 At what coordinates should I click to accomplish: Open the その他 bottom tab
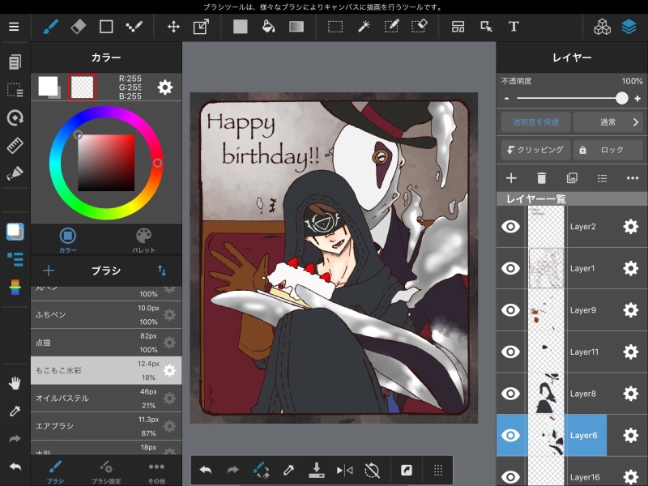pos(156,472)
